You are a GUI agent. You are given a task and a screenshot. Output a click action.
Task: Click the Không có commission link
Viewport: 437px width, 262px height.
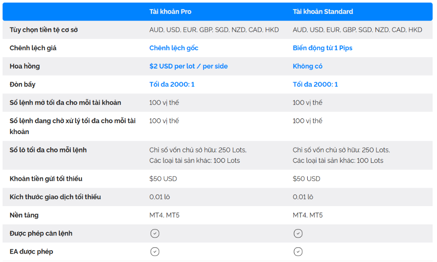tap(308, 66)
